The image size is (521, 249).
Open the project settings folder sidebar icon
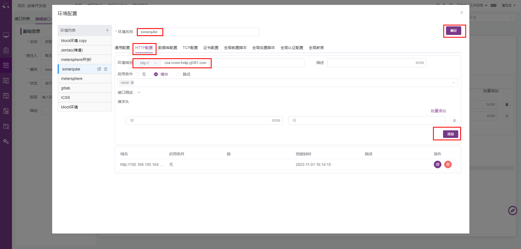coord(6,126)
